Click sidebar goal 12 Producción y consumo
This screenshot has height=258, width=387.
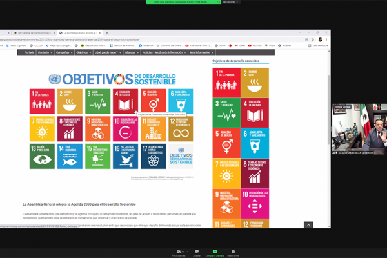255,224
